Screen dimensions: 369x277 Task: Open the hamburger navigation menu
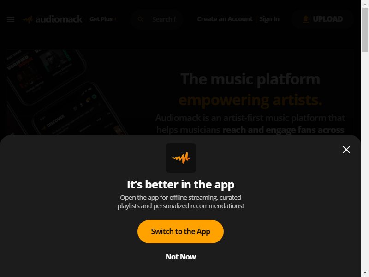[10, 19]
